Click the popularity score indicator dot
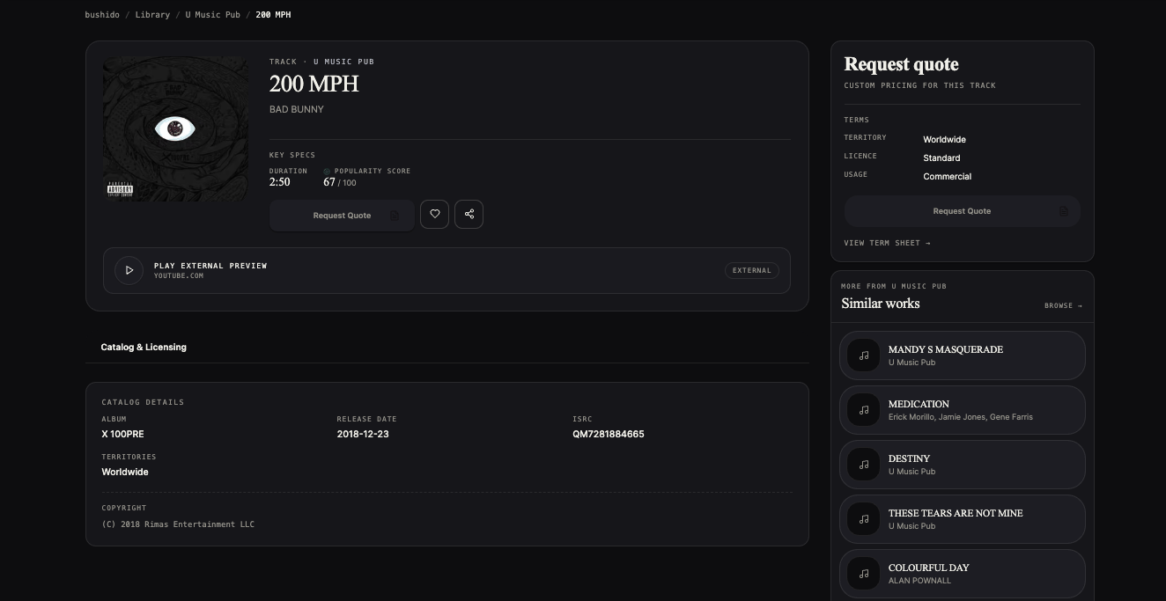1166x601 pixels. [x=327, y=172]
